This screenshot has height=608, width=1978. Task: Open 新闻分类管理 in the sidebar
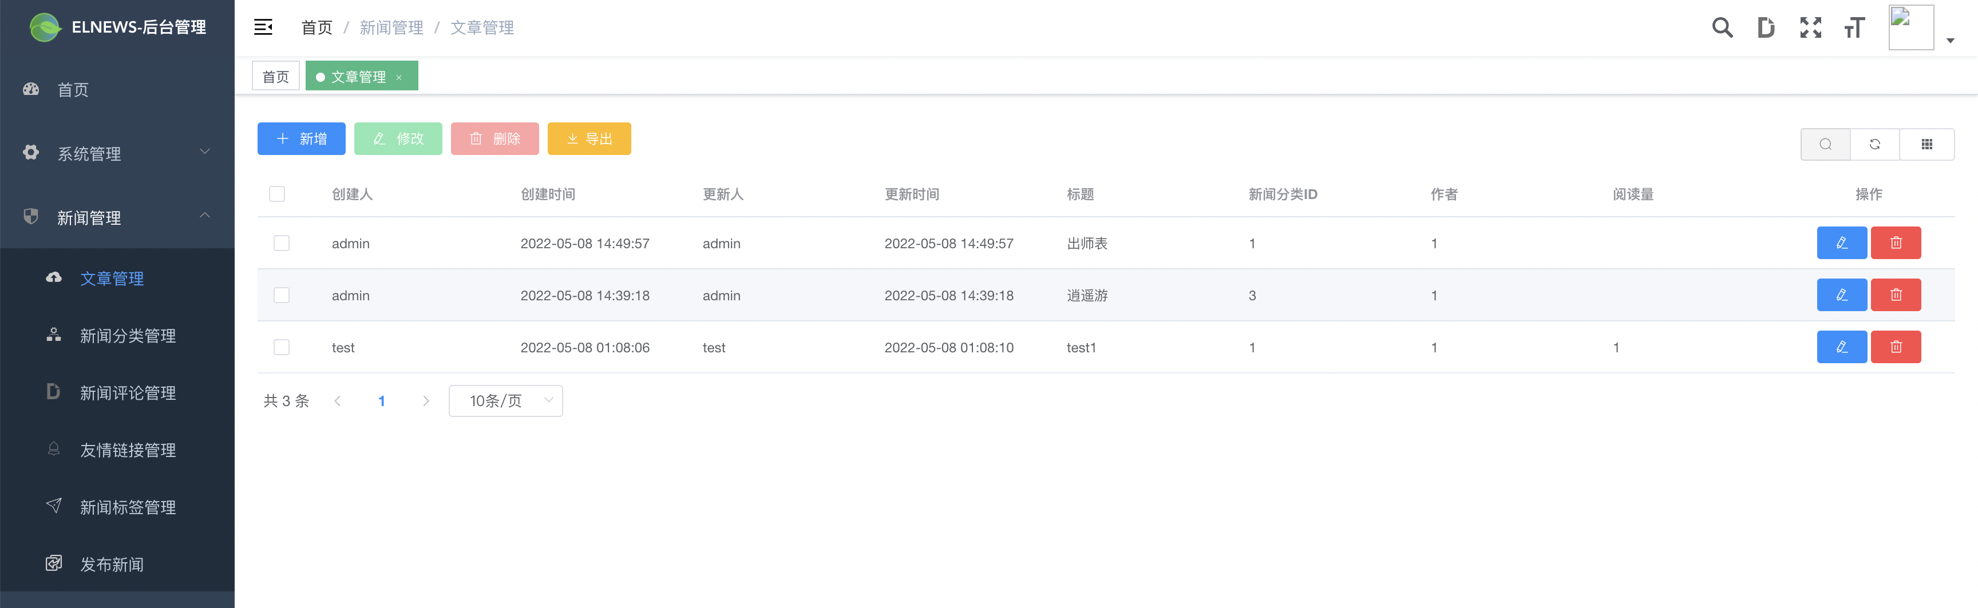128,336
